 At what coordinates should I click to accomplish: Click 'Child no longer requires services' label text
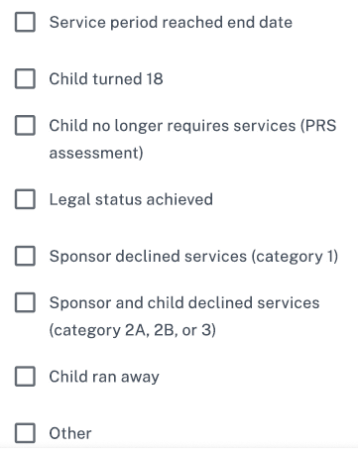point(173,126)
